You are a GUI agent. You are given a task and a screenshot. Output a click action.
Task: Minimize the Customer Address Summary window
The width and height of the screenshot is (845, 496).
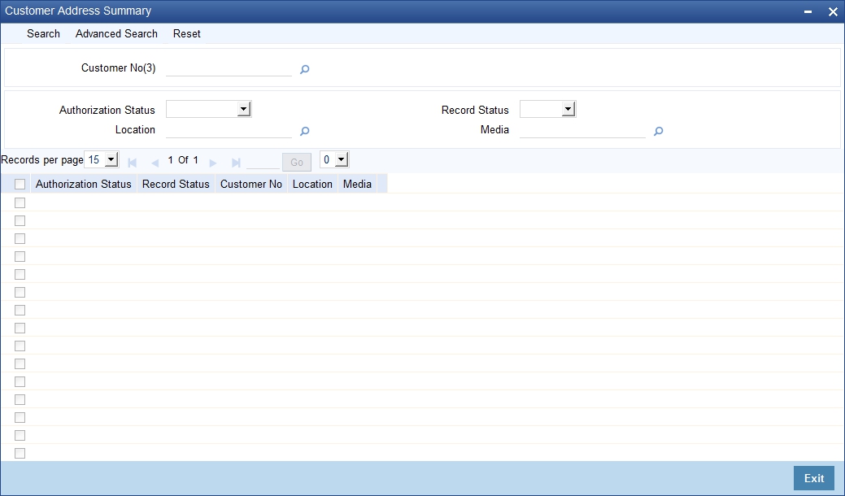click(x=808, y=11)
